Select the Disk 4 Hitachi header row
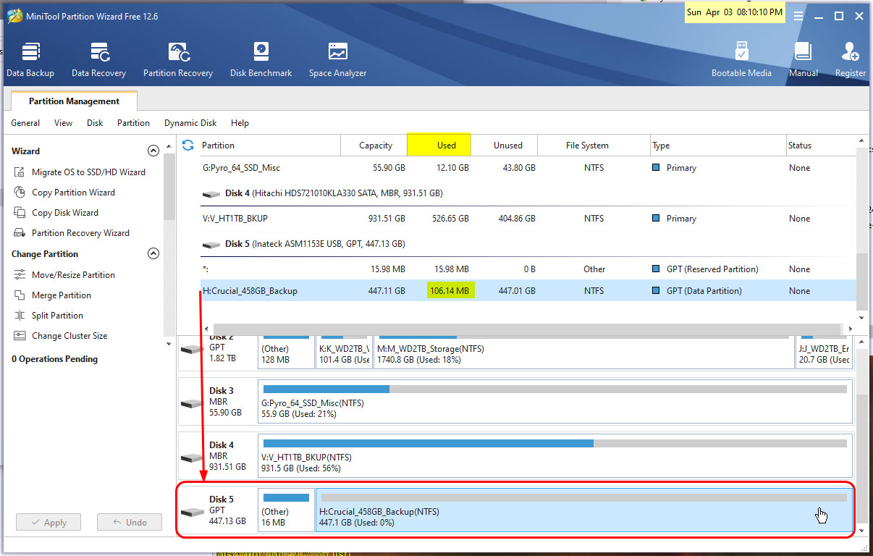The width and height of the screenshot is (873, 556). pyautogui.click(x=527, y=193)
